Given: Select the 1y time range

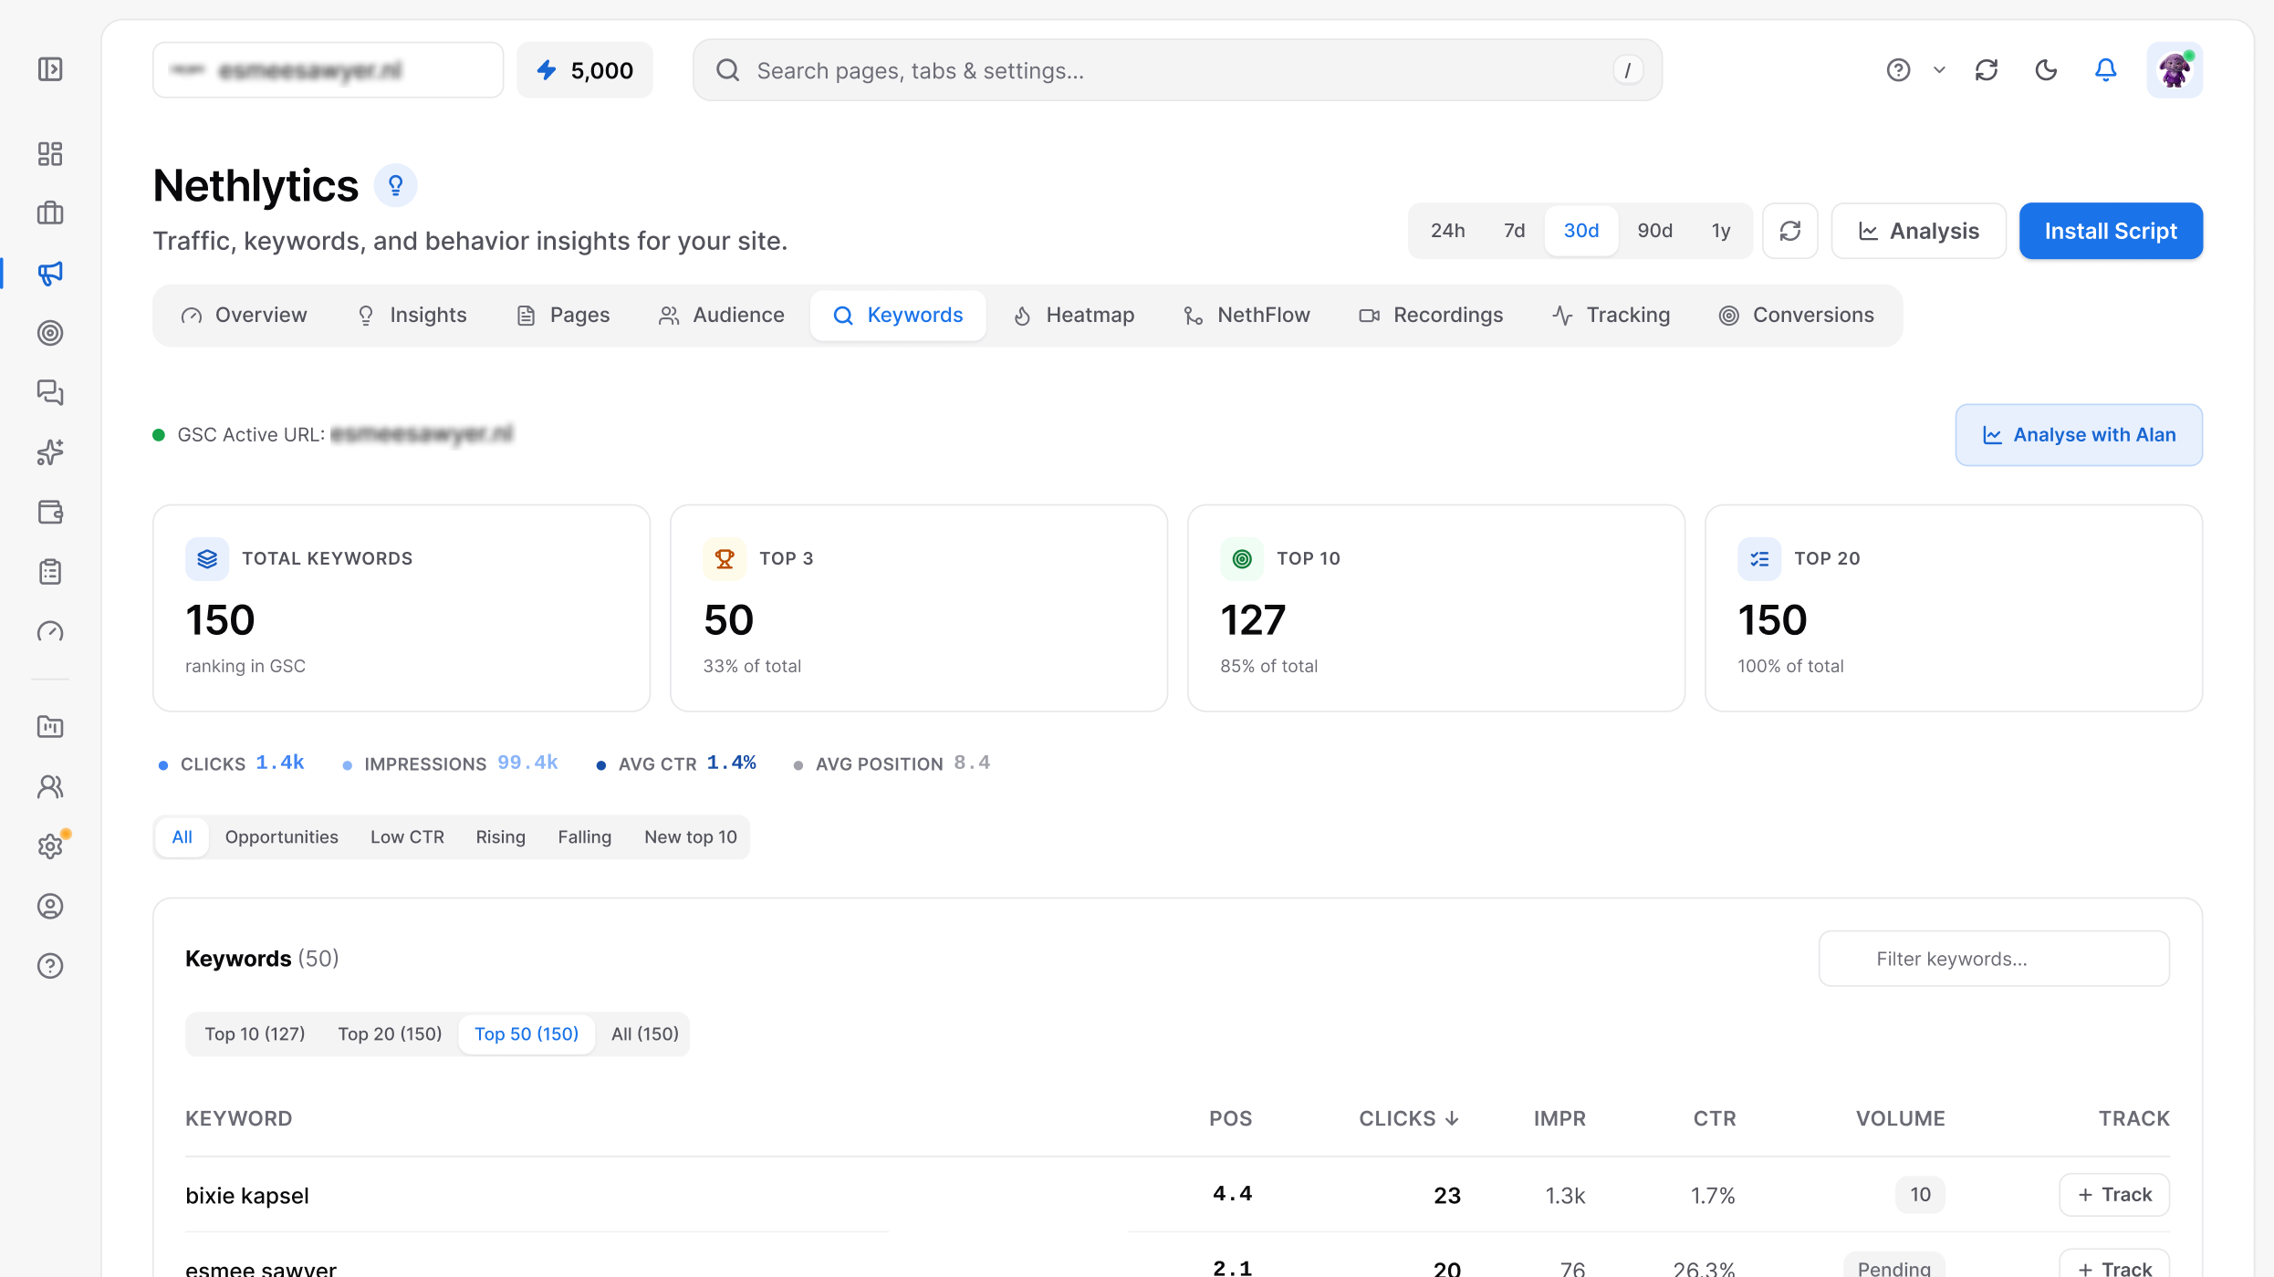Looking at the screenshot, I should pos(1720,231).
